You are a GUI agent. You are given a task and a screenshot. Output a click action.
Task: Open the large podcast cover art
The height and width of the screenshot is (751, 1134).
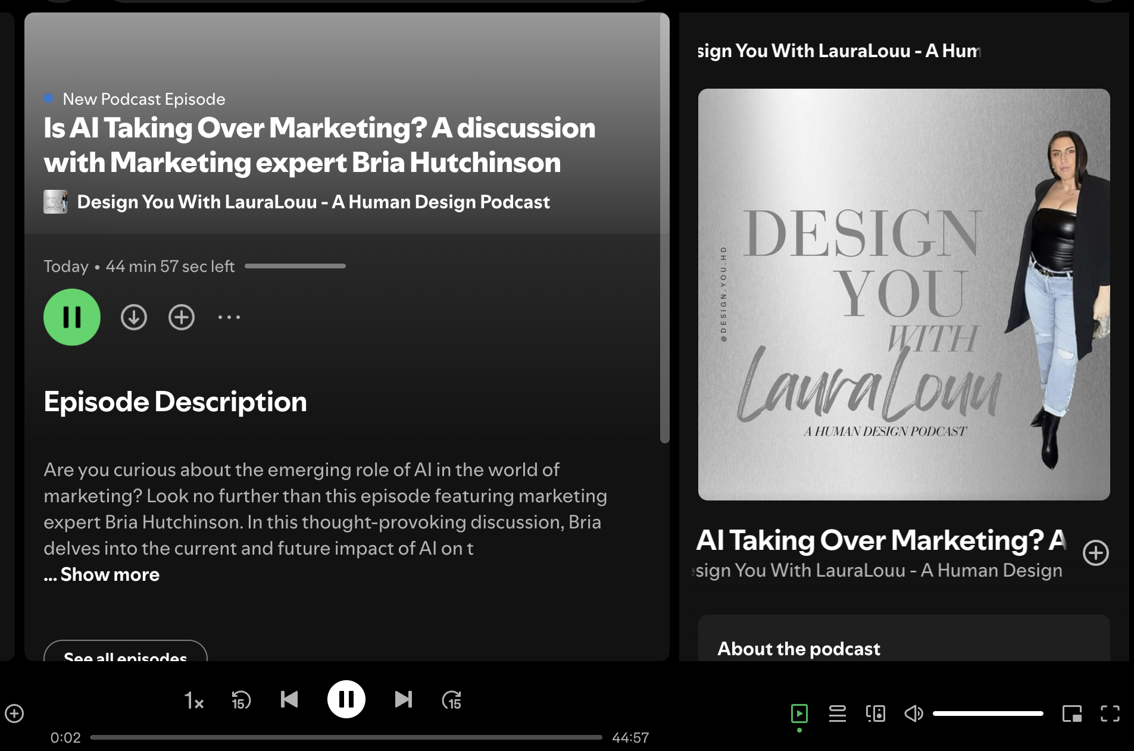click(x=904, y=295)
